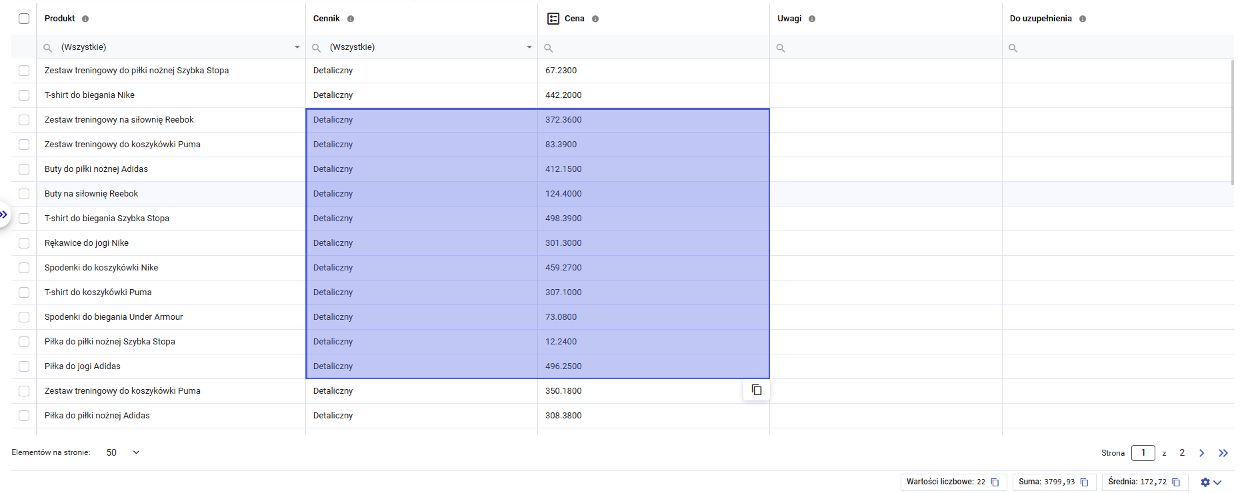Viewport: 1240px width, 493px height.
Task: Check the row for T-shirt do biegania Nike
Action: click(x=24, y=95)
